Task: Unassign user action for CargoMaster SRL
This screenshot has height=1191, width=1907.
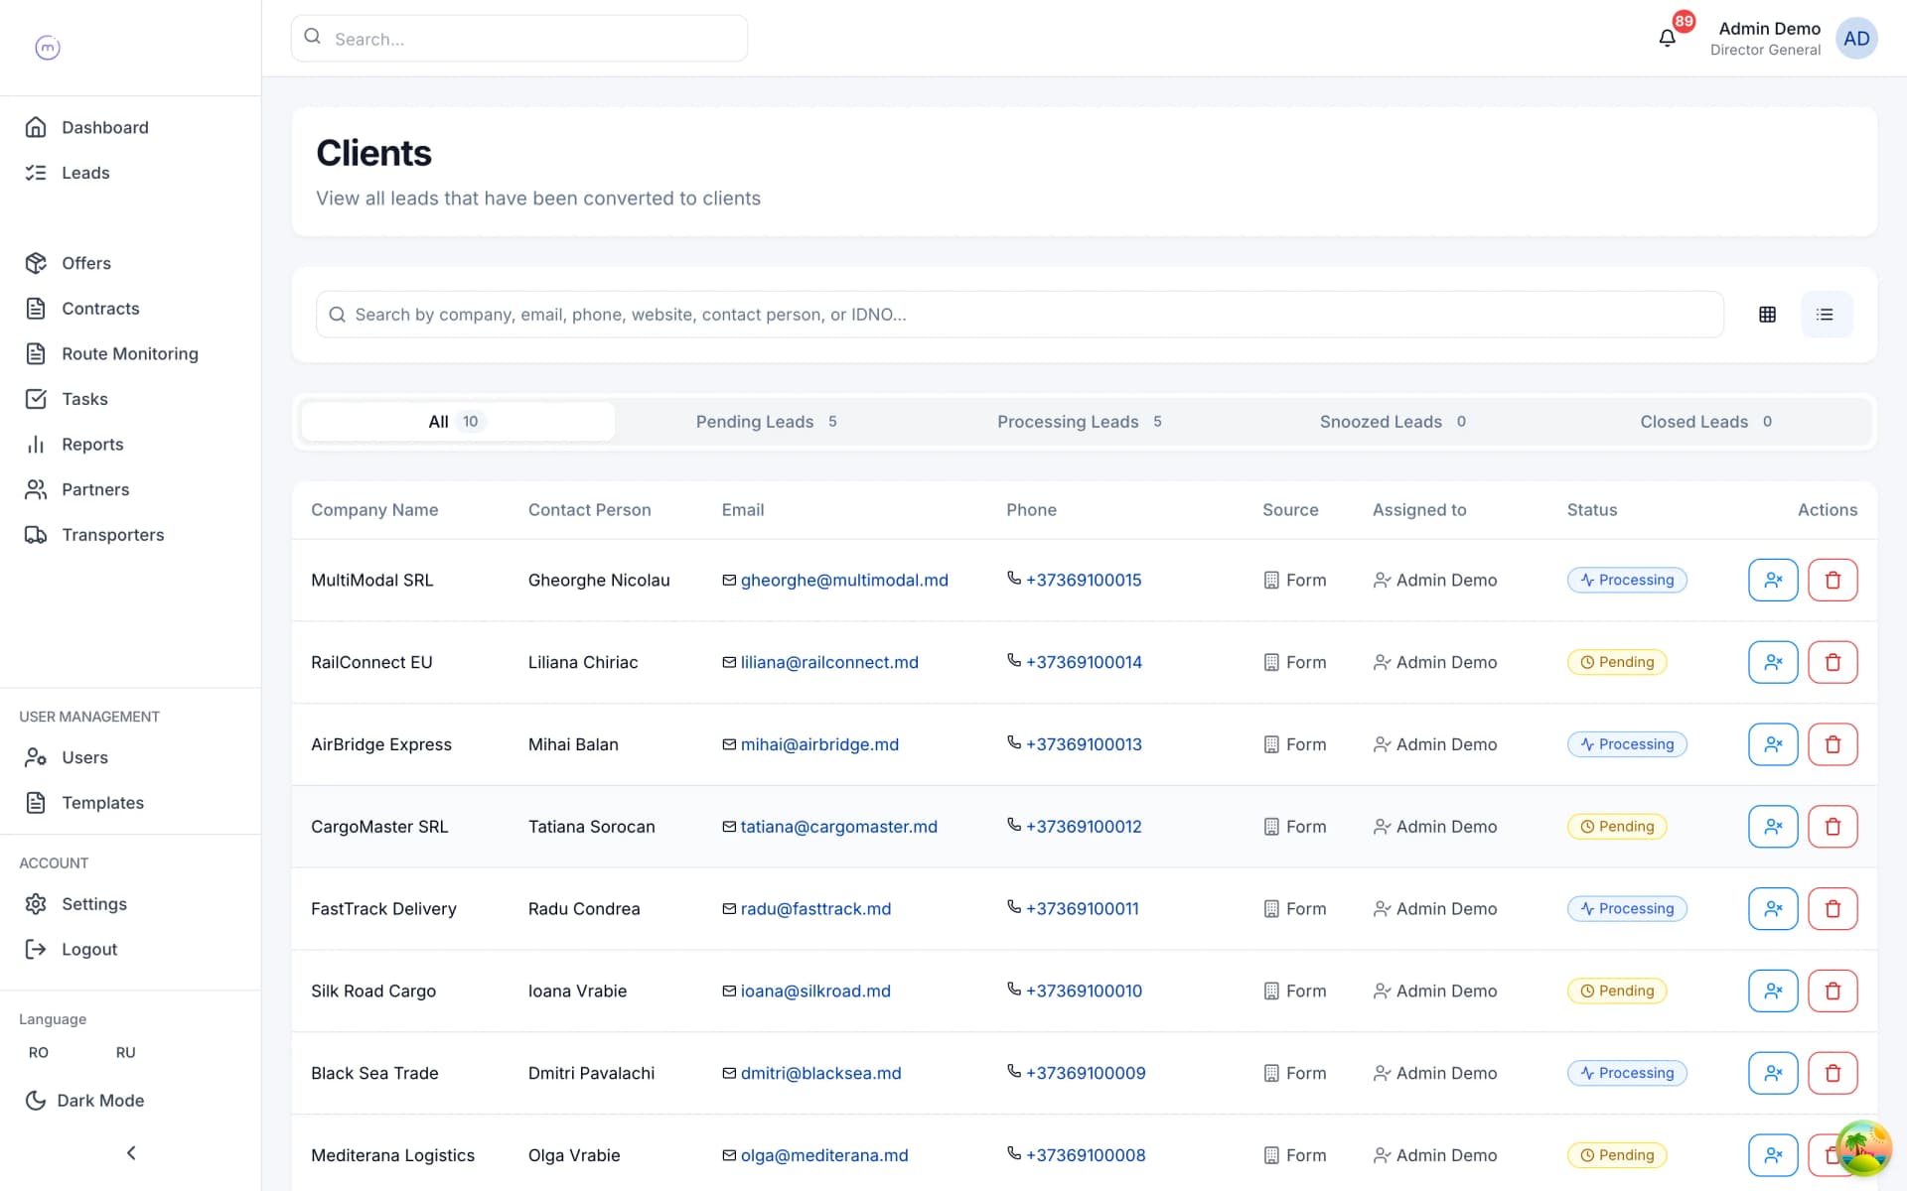Action: click(1773, 827)
